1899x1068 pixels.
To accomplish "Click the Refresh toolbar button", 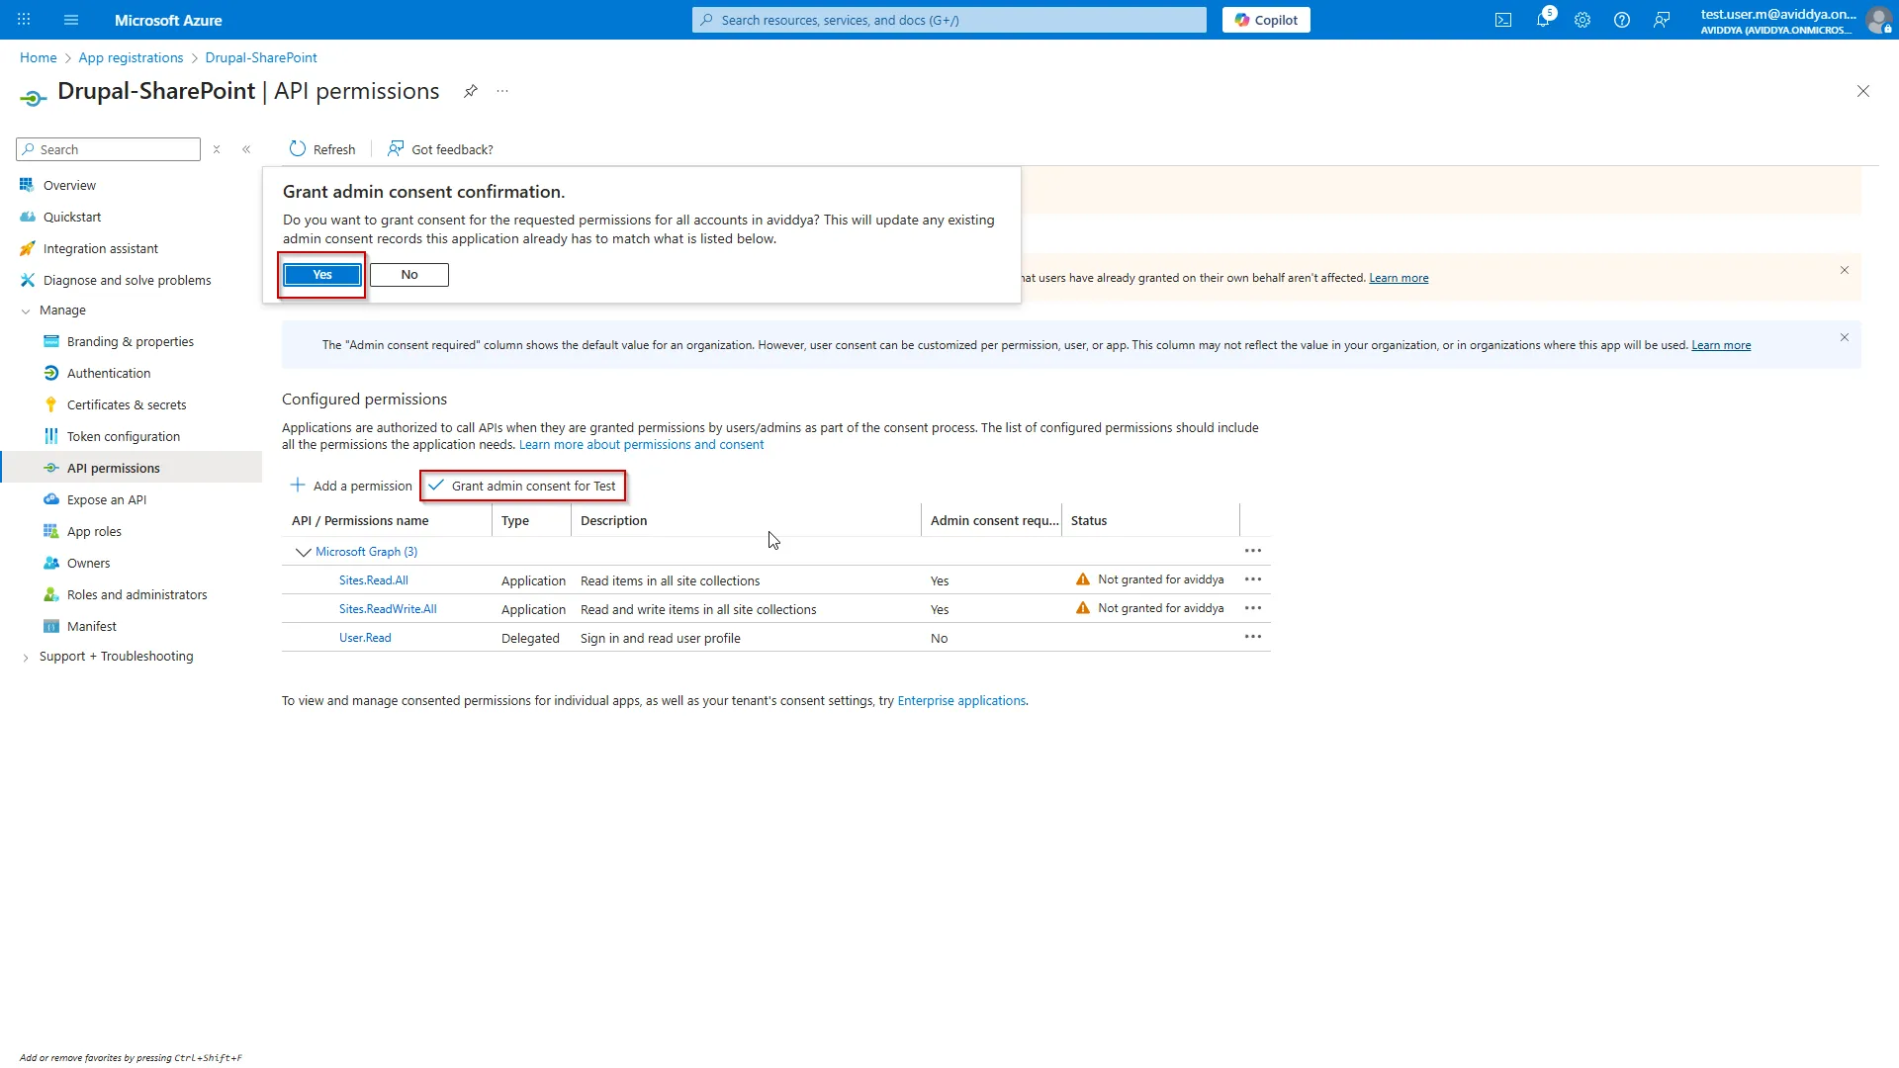I will coord(322,149).
